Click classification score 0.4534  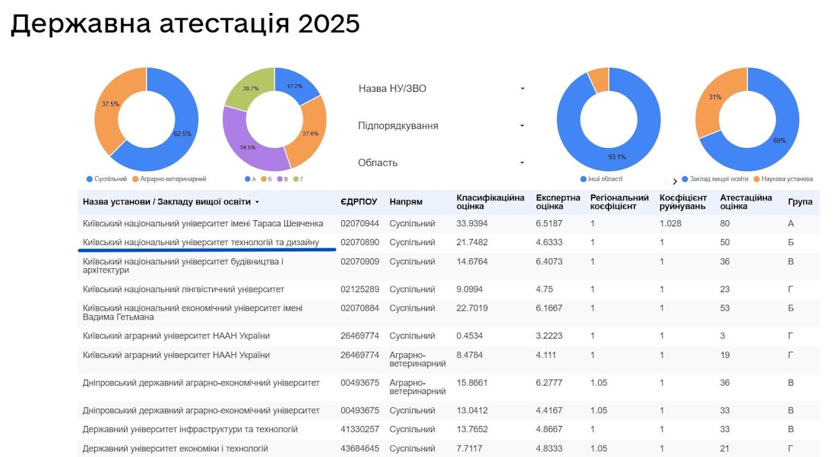pyautogui.click(x=470, y=336)
